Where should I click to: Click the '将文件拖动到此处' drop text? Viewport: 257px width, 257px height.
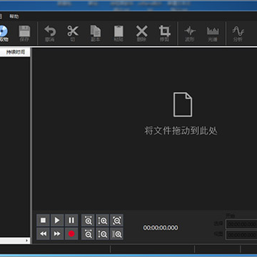(181, 131)
